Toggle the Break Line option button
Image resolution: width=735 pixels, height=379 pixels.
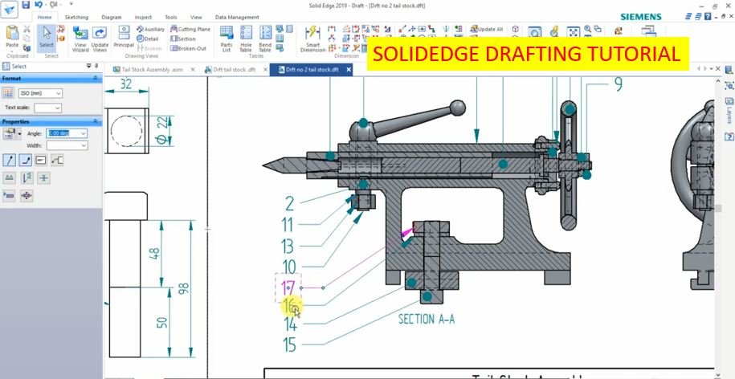(x=25, y=160)
